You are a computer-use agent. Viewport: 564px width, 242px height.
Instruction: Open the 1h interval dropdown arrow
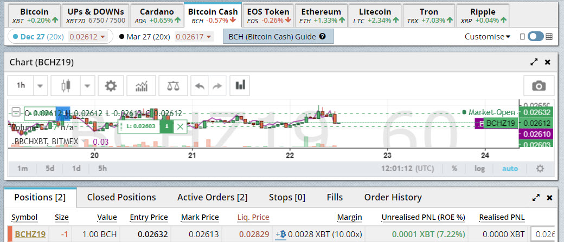pyautogui.click(x=40, y=86)
